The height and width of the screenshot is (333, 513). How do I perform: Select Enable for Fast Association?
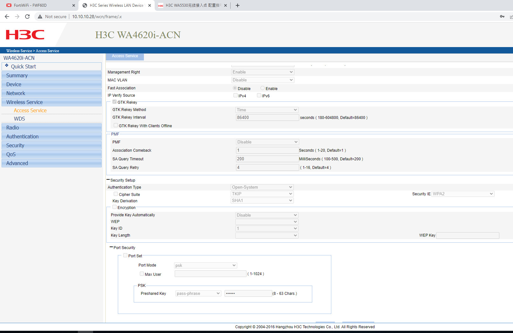(x=262, y=88)
